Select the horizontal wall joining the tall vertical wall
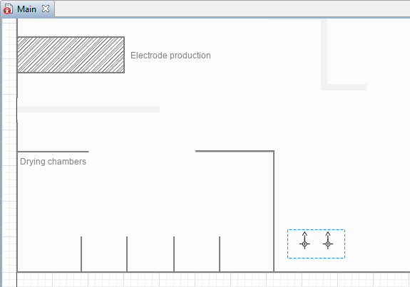 click(235, 151)
